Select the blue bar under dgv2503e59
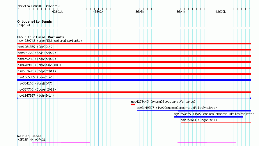This screenshot has height=146, width=259. (208, 117)
